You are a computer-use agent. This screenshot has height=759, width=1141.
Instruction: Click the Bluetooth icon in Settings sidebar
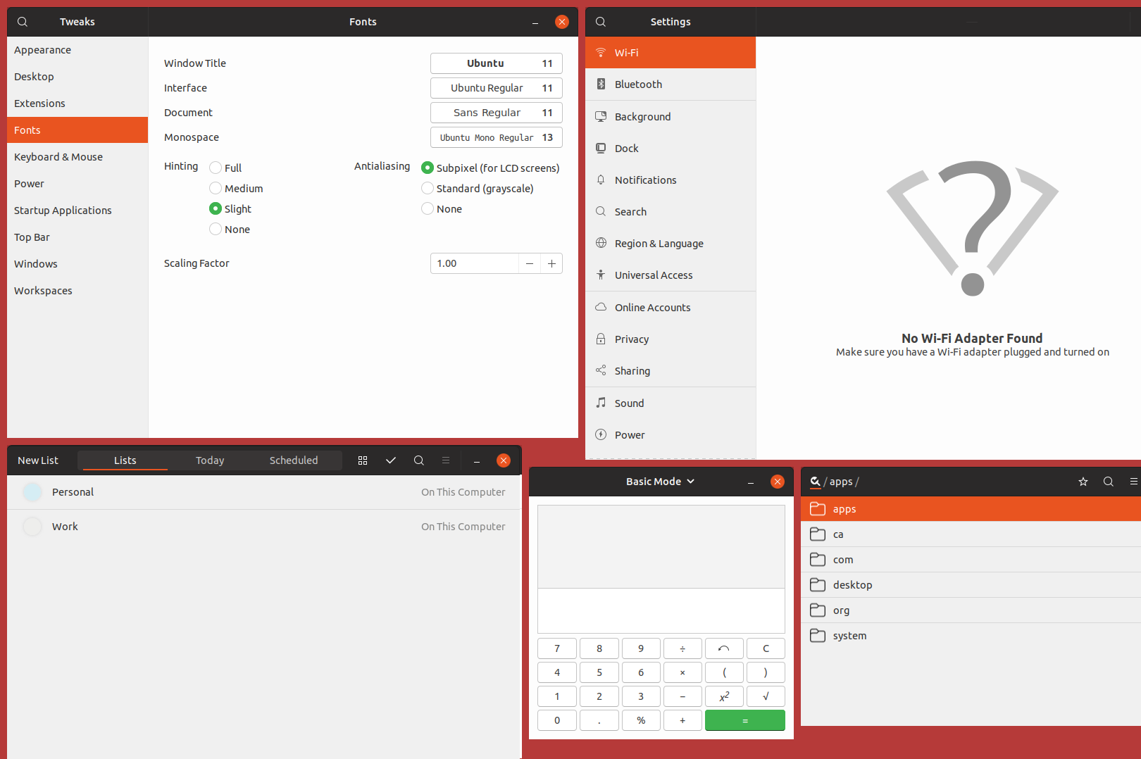point(601,84)
